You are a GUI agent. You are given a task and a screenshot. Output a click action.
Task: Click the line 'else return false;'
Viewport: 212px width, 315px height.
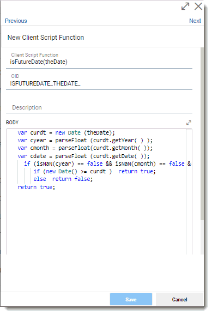[63, 179]
